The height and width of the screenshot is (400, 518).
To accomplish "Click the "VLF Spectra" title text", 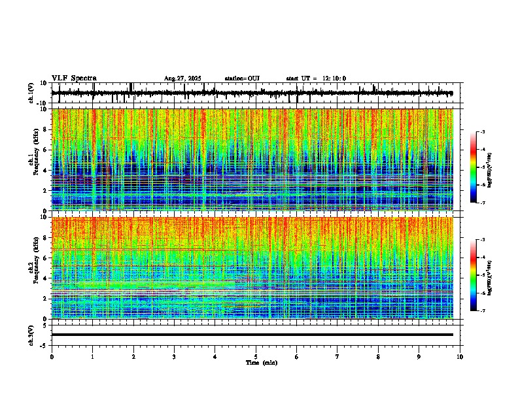I will [74, 78].
